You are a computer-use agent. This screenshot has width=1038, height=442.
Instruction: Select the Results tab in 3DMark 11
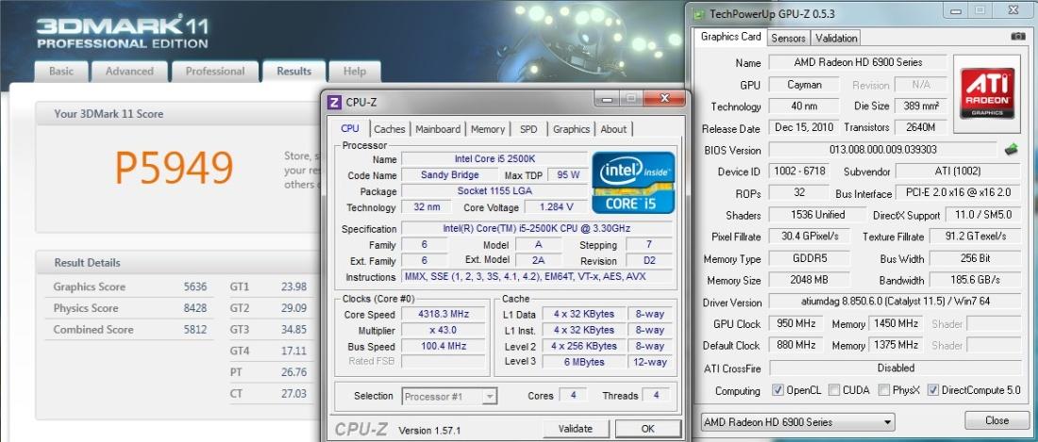(293, 72)
